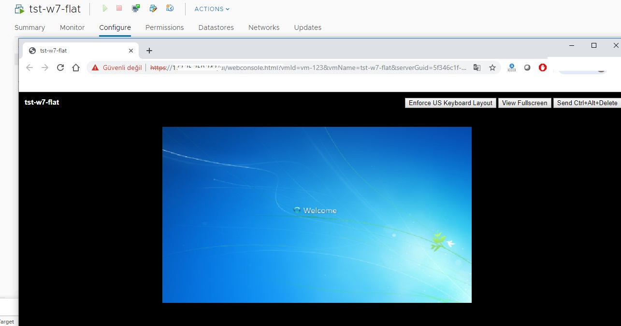Select the Networks tab

[264, 27]
